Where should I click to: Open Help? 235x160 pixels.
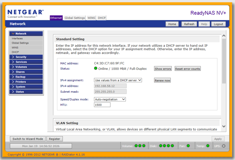[204, 24]
